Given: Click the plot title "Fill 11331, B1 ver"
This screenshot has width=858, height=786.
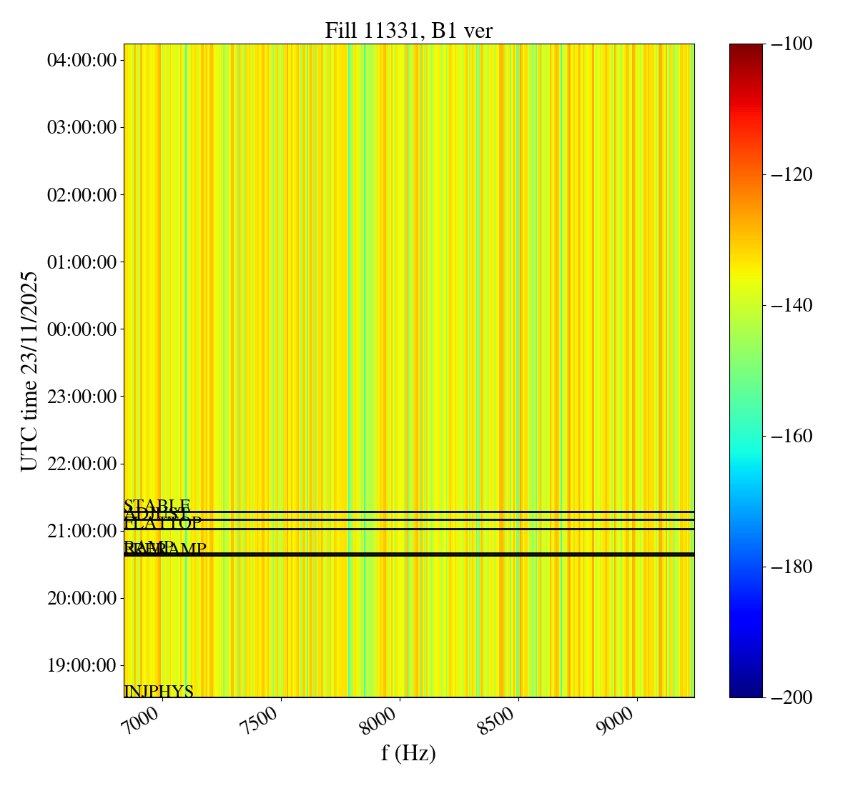Looking at the screenshot, I should (x=408, y=31).
